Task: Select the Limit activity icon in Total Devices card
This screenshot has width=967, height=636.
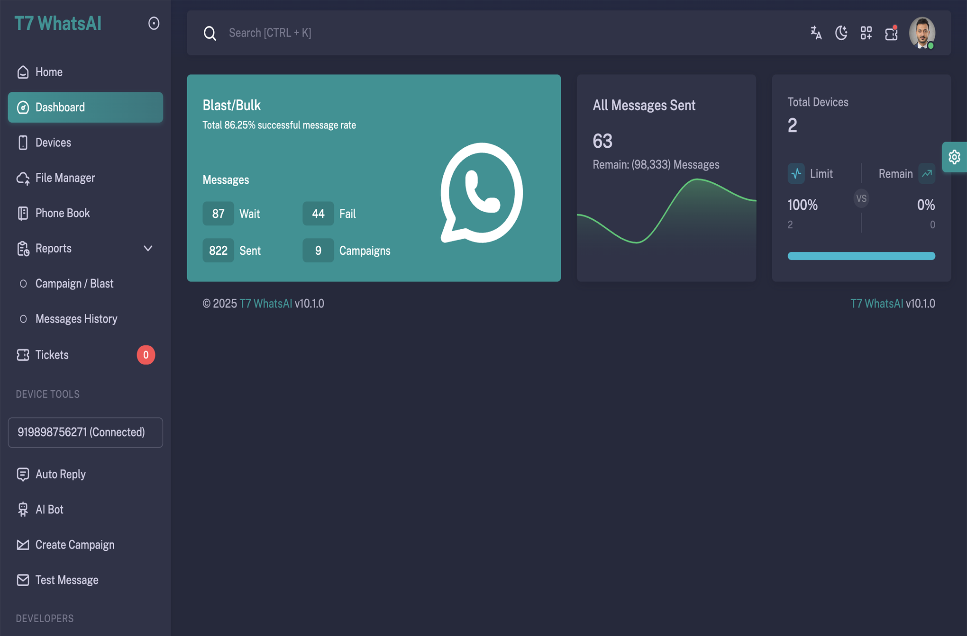Action: 796,173
